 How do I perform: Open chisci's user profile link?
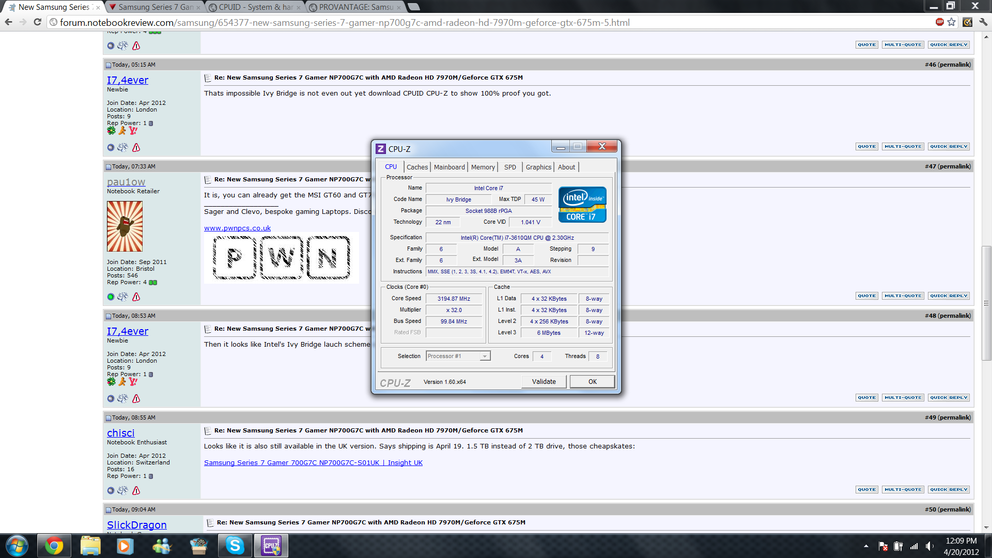click(x=120, y=433)
